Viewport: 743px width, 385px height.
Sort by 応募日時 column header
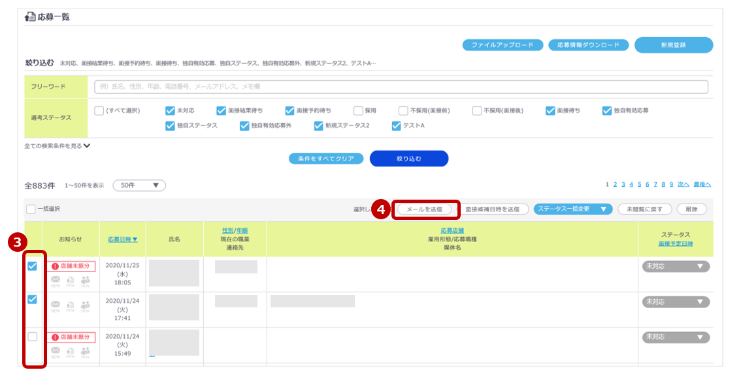point(122,239)
